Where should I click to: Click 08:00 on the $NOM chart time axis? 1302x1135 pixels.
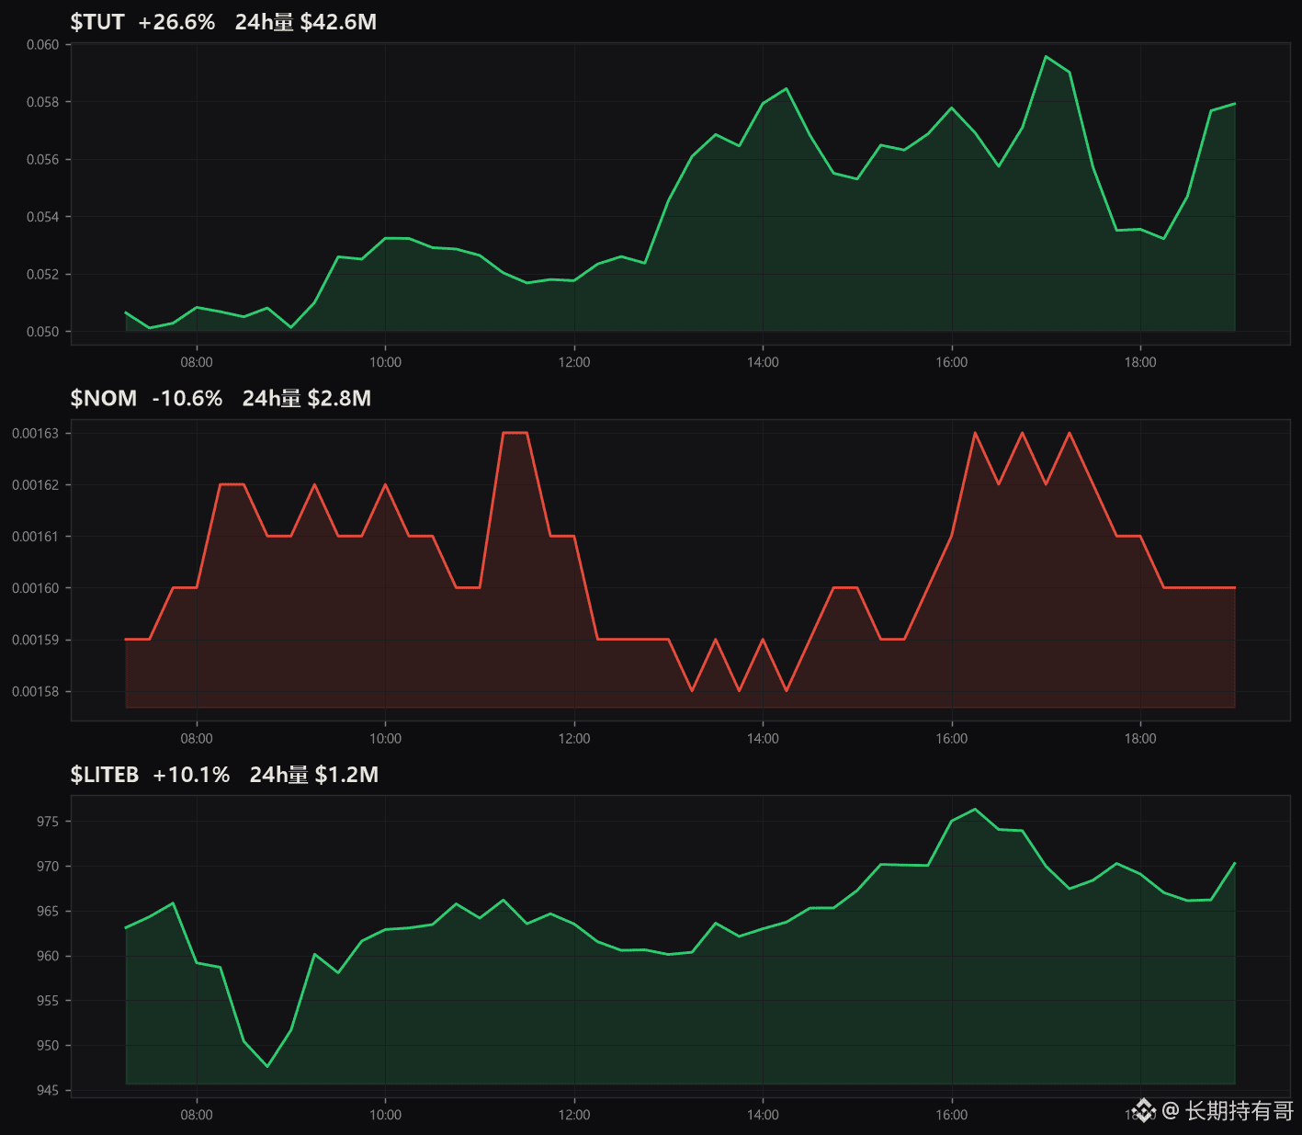(197, 739)
